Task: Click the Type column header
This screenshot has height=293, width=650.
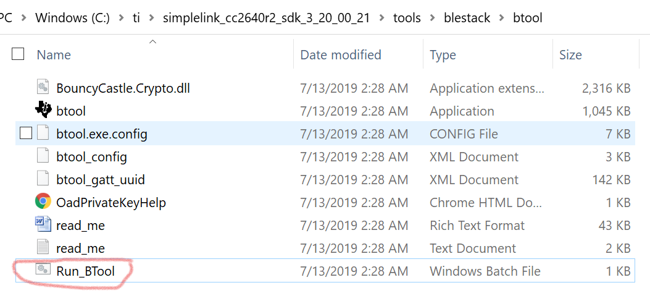Action: (x=443, y=55)
